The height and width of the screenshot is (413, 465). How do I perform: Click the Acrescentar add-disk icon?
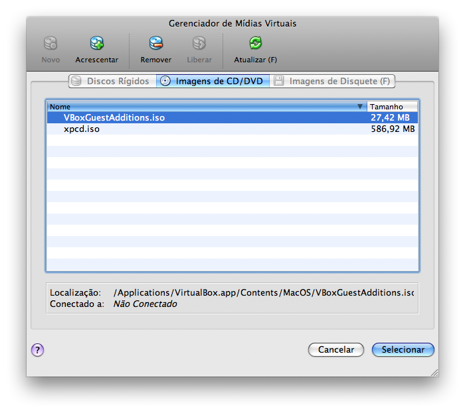pyautogui.click(x=97, y=43)
